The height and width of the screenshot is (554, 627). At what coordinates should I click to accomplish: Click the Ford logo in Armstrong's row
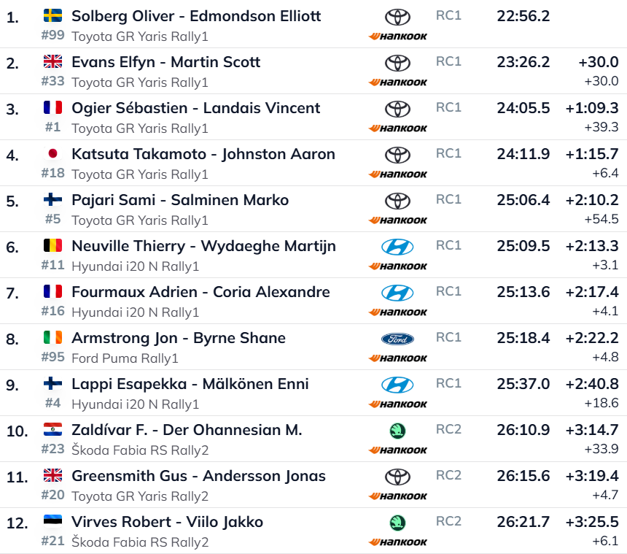[397, 339]
